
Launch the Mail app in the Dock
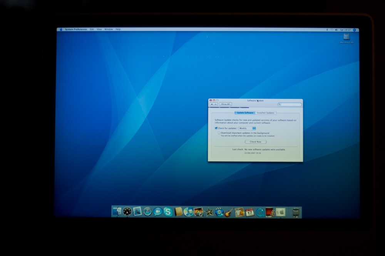tap(137, 212)
